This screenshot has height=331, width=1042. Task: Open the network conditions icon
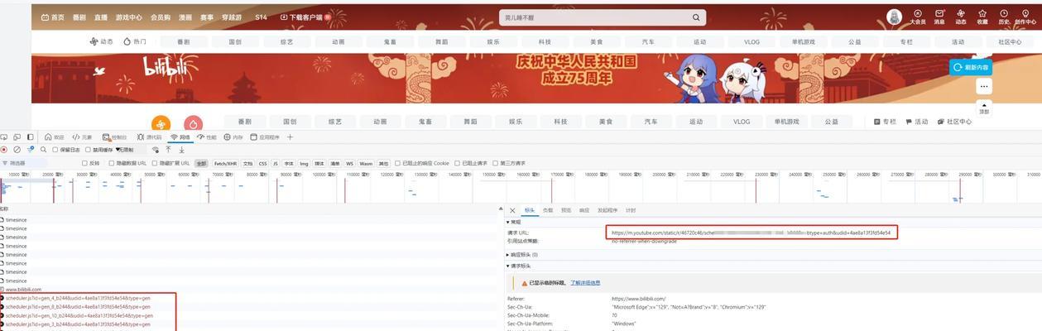pyautogui.click(x=156, y=150)
